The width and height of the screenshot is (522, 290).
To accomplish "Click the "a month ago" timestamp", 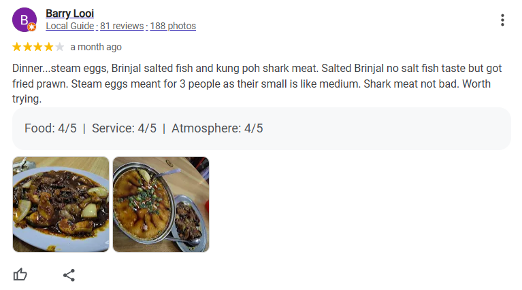I will [x=96, y=47].
